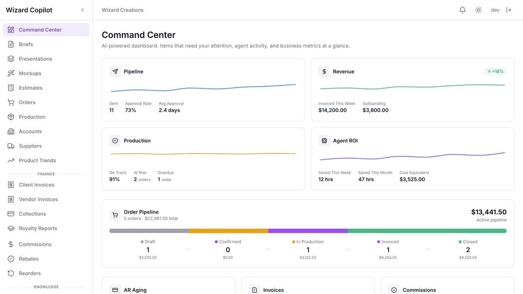The width and height of the screenshot is (523, 294).
Task: Click the Command Center grid icon
Action: tap(11, 30)
